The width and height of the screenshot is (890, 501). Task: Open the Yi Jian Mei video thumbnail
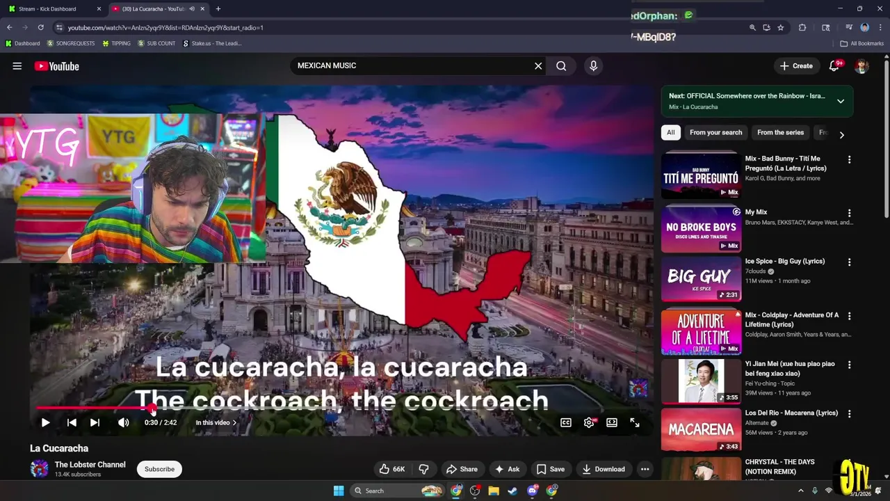(x=701, y=381)
